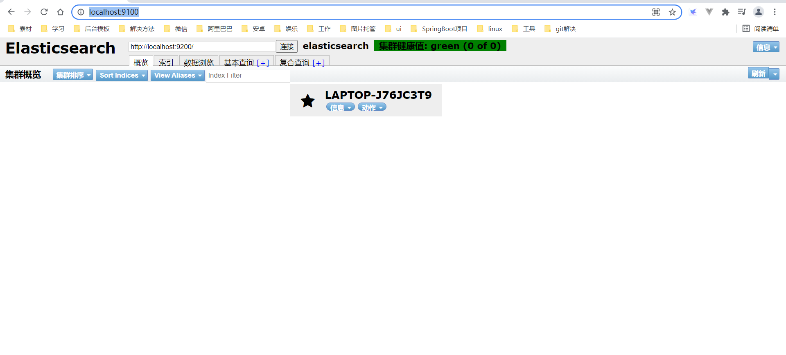Reload the page with refresh icon
786x355 pixels.
(x=44, y=12)
